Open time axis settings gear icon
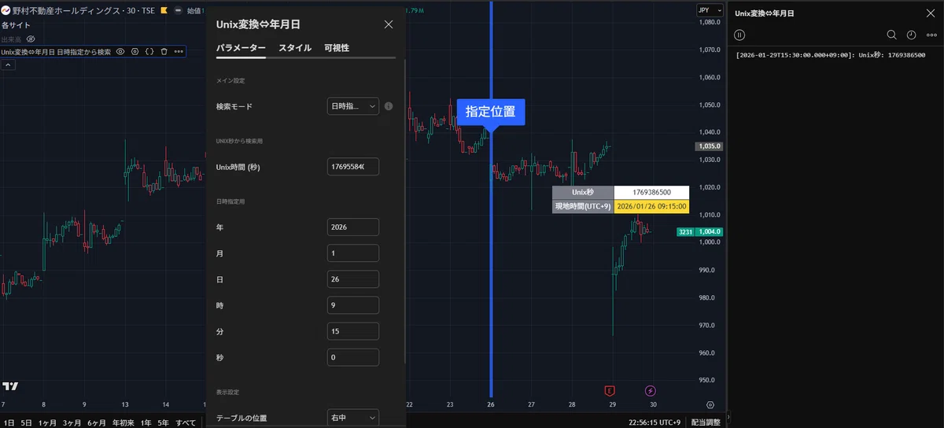 click(710, 404)
